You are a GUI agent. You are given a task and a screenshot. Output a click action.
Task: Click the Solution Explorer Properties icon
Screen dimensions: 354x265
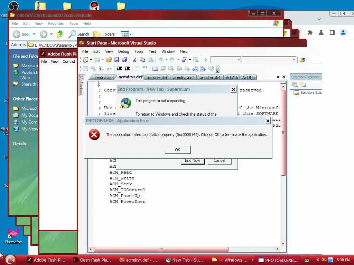(x=295, y=85)
